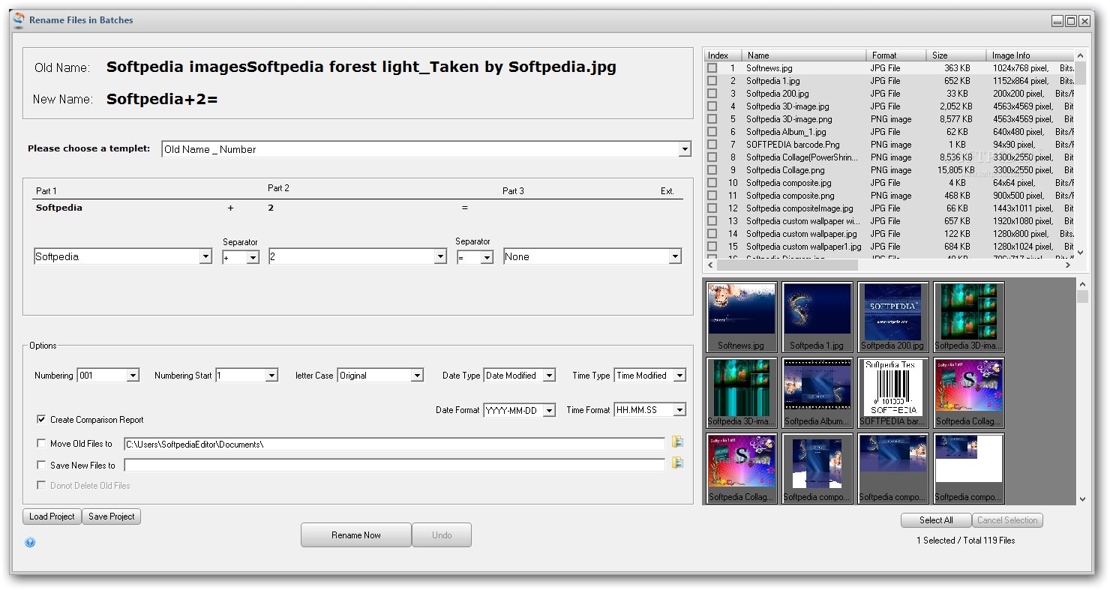Sort by the Image Info column header

[1030, 55]
